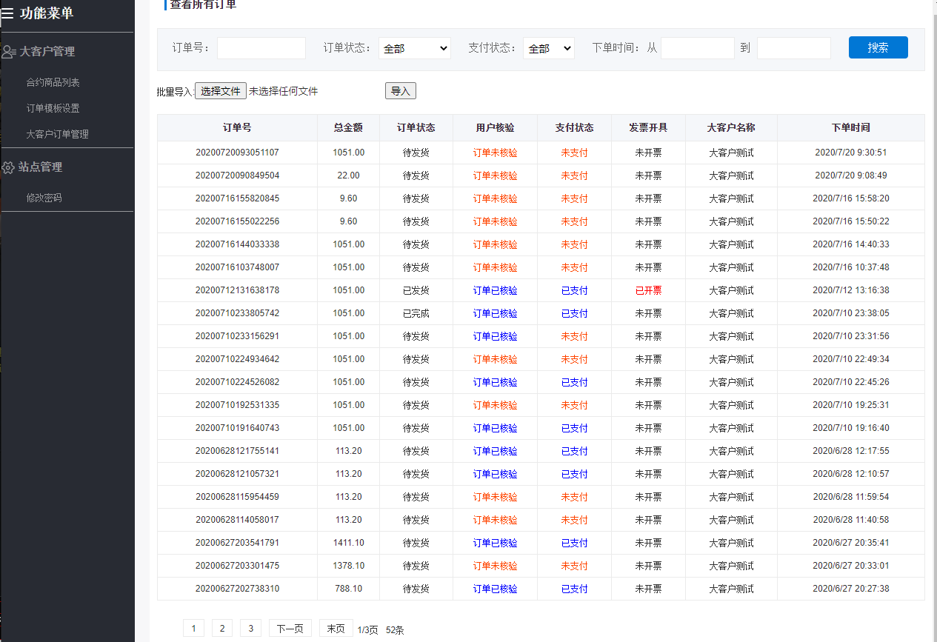Click the 52条 total records text
The image size is (937, 642).
(x=395, y=630)
